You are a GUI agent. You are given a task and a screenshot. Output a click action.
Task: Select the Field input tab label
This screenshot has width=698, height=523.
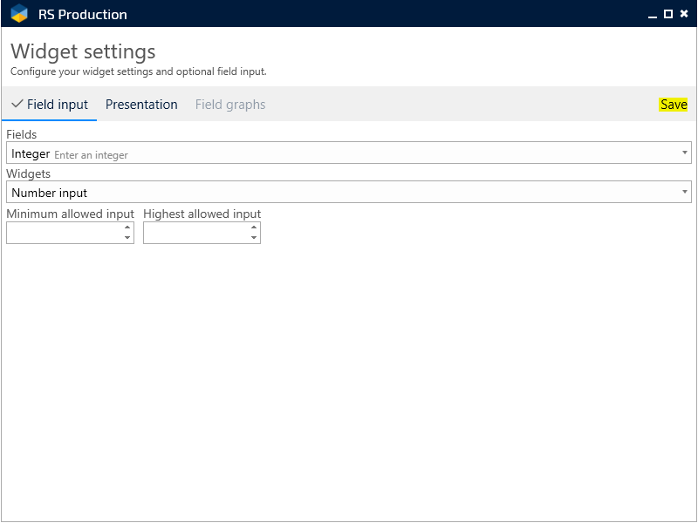coord(58,105)
